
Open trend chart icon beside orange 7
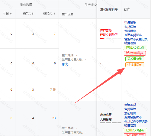tap(54, 89)
